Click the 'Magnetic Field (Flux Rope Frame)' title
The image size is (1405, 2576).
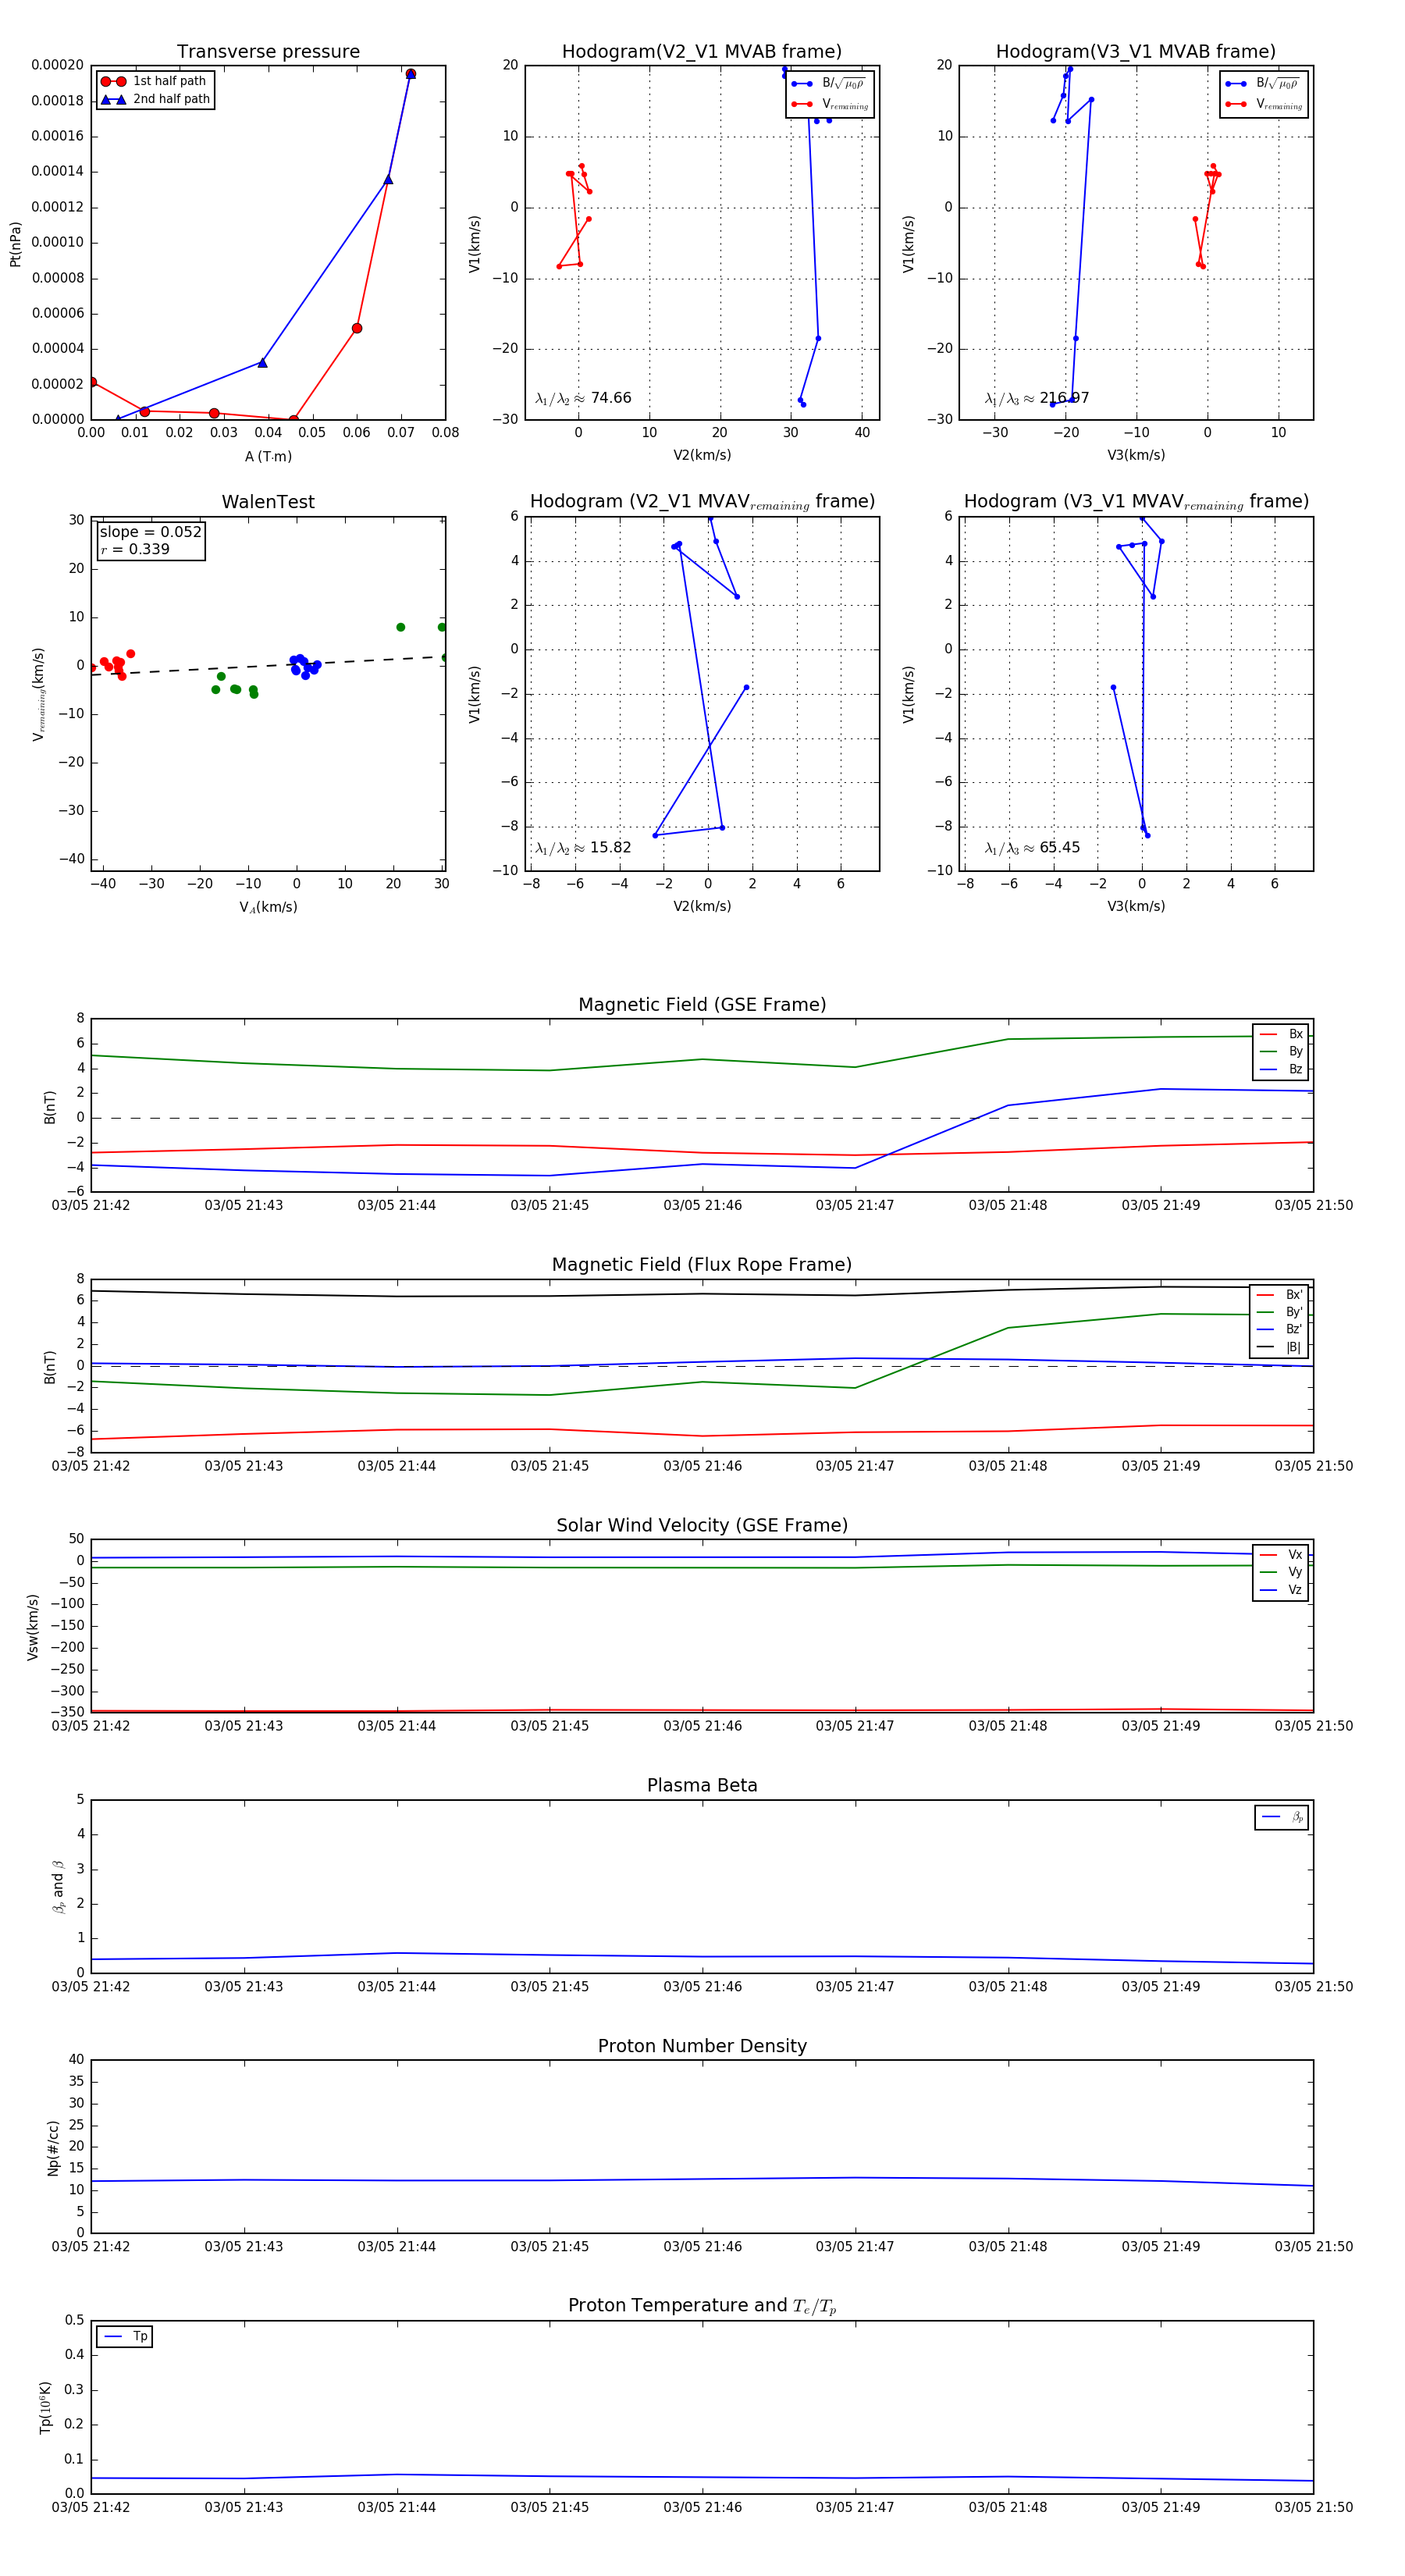click(702, 1265)
